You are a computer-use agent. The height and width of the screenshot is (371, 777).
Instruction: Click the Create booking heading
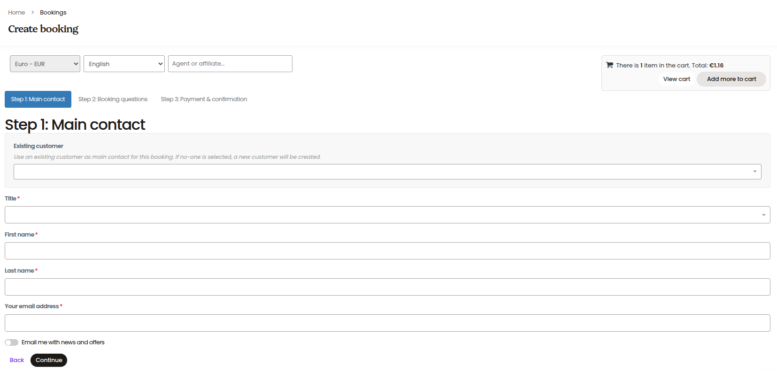click(43, 29)
